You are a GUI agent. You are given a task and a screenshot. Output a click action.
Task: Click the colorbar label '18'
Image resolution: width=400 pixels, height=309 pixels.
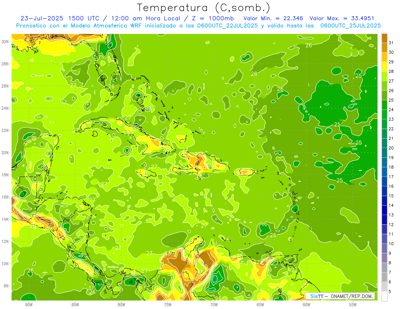(391, 167)
